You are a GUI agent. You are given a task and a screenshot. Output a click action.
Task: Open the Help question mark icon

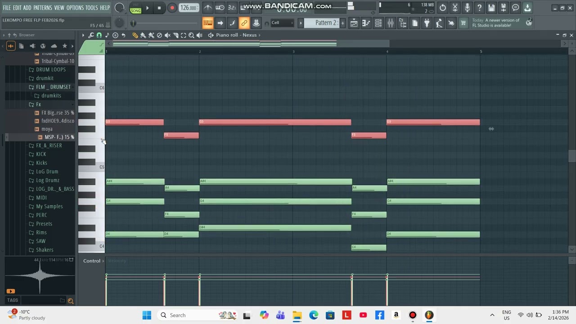pyautogui.click(x=479, y=8)
